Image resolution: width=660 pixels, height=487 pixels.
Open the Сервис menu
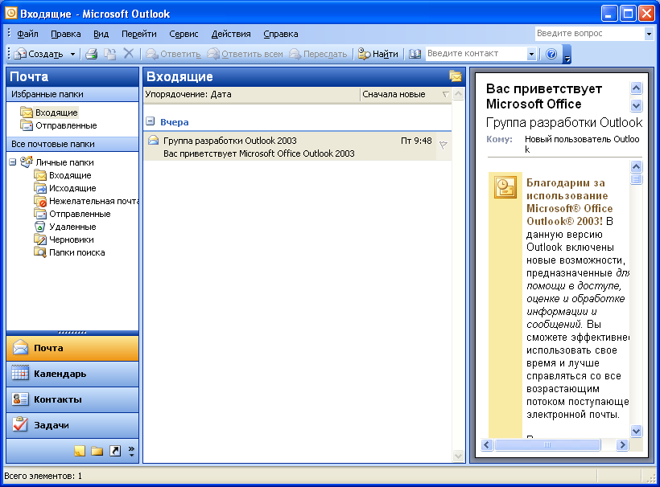click(184, 34)
